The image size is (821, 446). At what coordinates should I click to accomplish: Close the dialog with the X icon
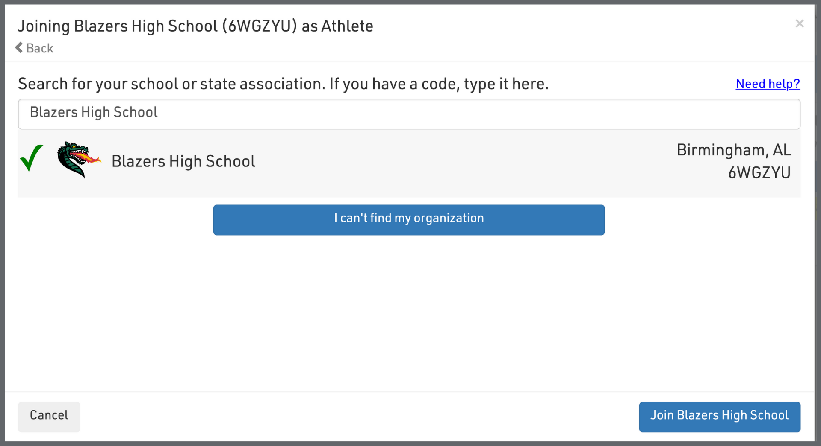coord(799,23)
